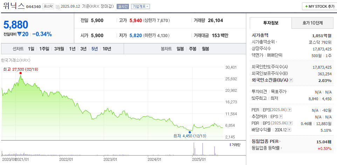Click the 시가총액 value 1,051억원
The image size is (337, 165).
[322, 36]
